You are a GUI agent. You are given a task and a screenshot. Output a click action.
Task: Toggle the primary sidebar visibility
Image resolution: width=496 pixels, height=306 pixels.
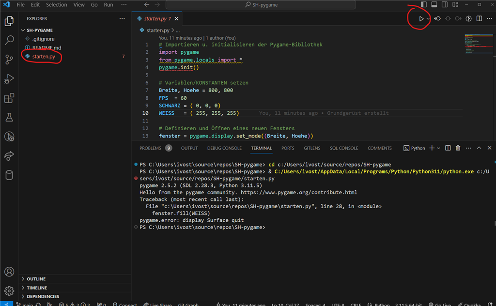(x=424, y=5)
